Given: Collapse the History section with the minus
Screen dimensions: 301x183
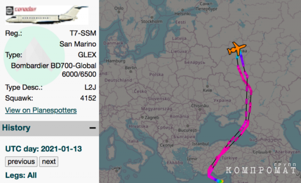Looking at the screenshot, I should click(x=93, y=128).
